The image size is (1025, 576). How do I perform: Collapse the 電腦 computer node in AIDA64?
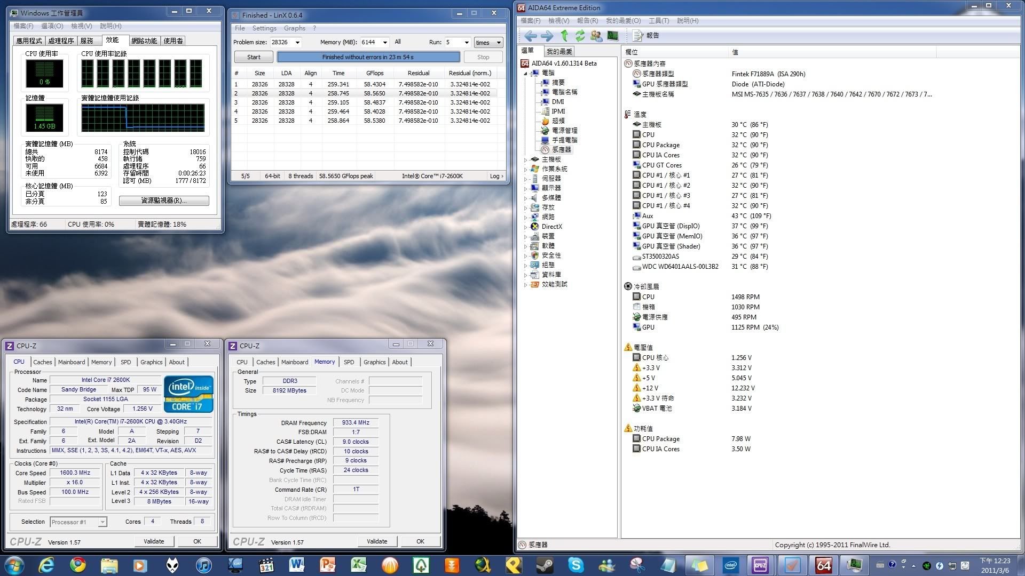tap(526, 73)
